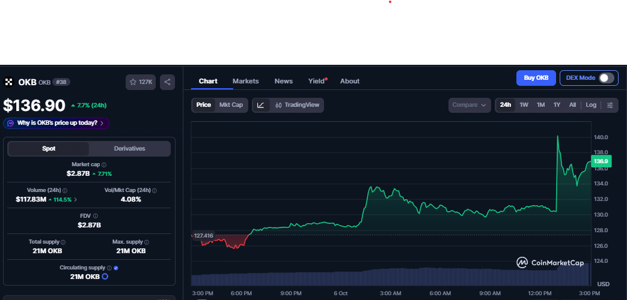Click the $117.83M volume value
Viewport: 627px width, 300px height.
pyautogui.click(x=31, y=199)
